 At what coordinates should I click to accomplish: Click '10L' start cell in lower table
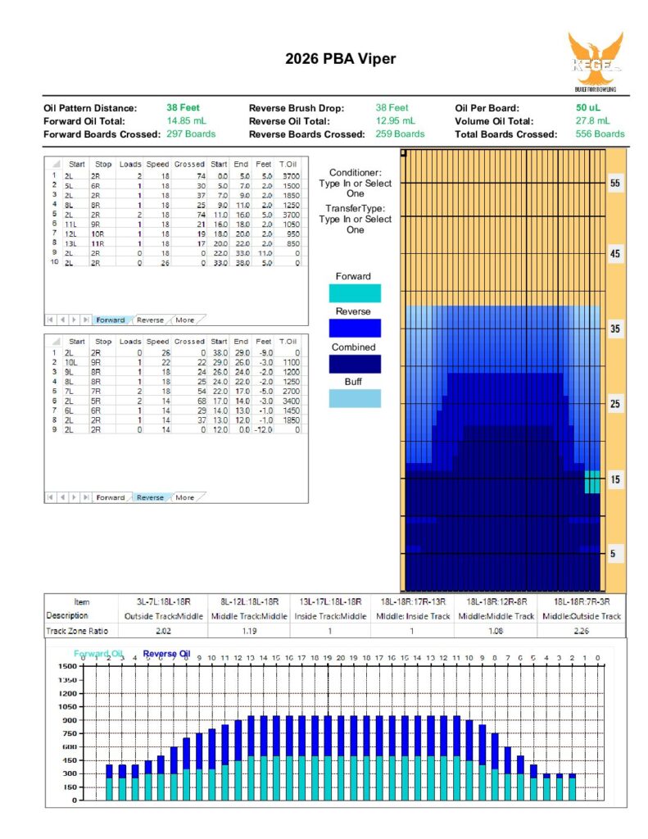[70, 363]
